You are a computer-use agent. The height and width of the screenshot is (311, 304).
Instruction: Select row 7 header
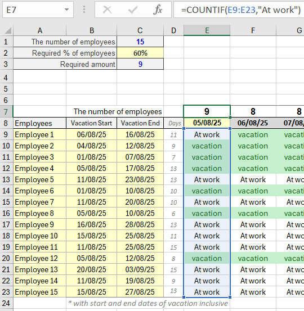pos(6,112)
